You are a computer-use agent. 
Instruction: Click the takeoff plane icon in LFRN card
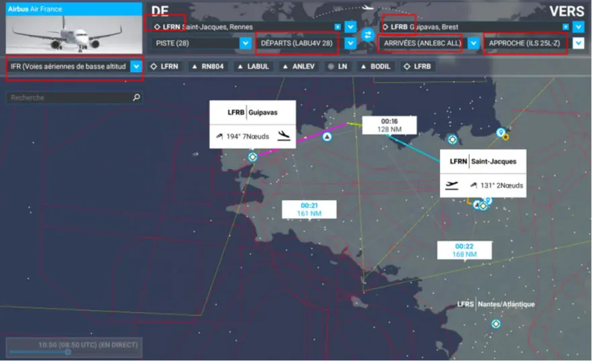(452, 185)
